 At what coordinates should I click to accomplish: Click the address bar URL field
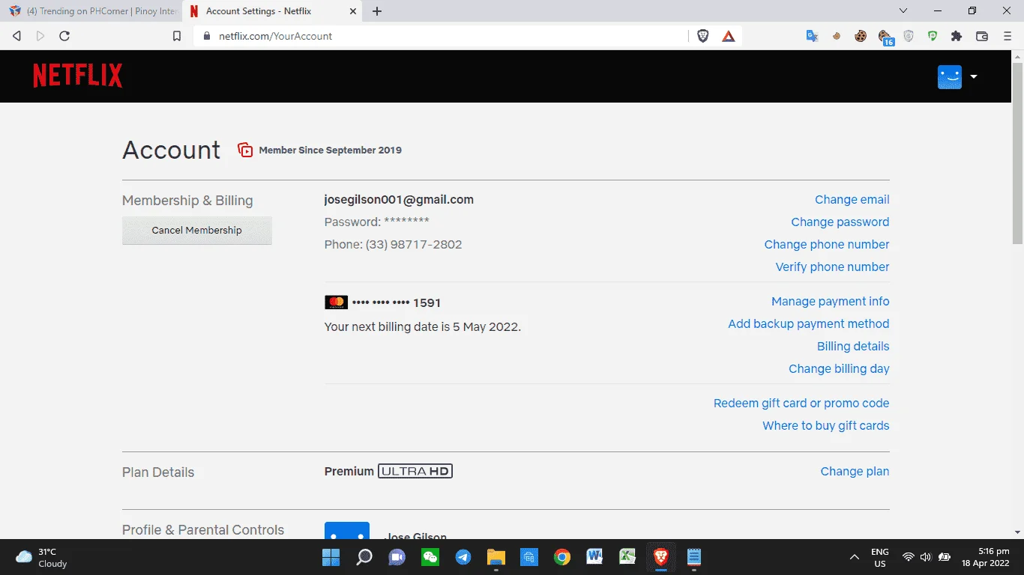(x=442, y=36)
